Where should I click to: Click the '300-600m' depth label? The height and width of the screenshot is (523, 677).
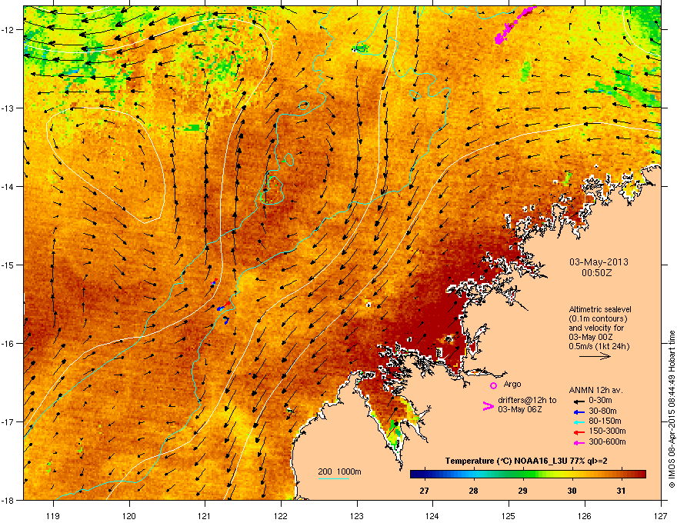607,442
